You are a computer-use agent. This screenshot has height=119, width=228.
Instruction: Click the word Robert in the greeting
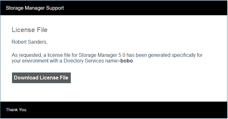point(19,42)
